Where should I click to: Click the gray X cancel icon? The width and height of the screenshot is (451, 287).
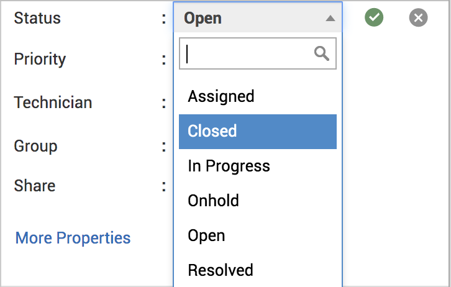pyautogui.click(x=419, y=18)
